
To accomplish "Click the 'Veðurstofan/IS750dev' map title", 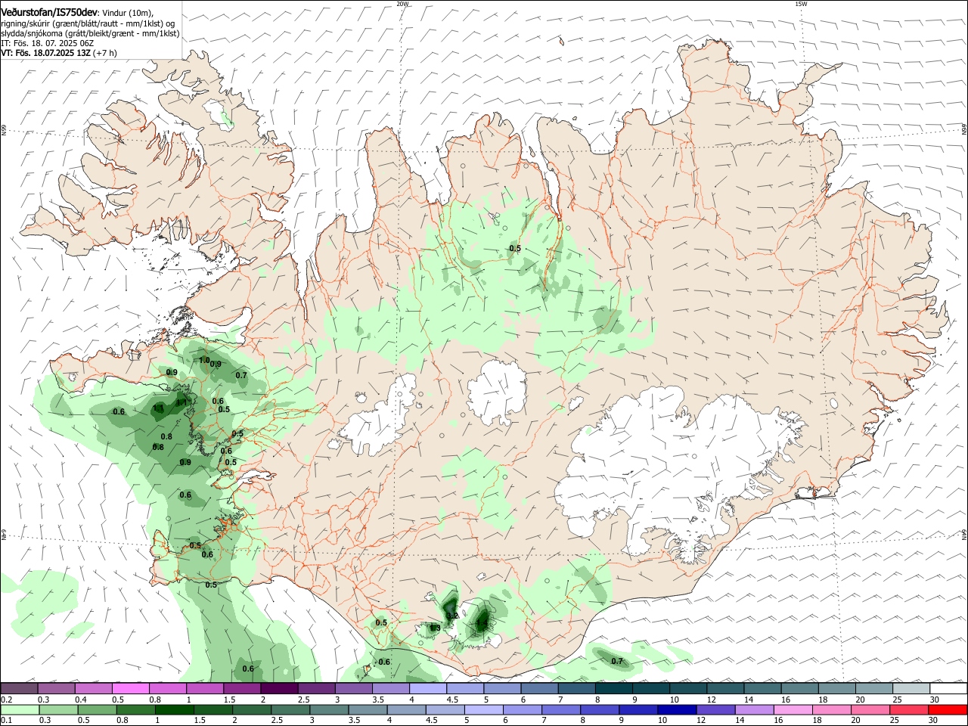I will (49, 11).
